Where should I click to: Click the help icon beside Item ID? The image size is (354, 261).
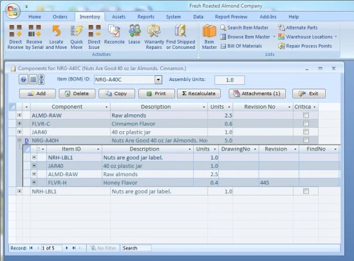[23, 80]
